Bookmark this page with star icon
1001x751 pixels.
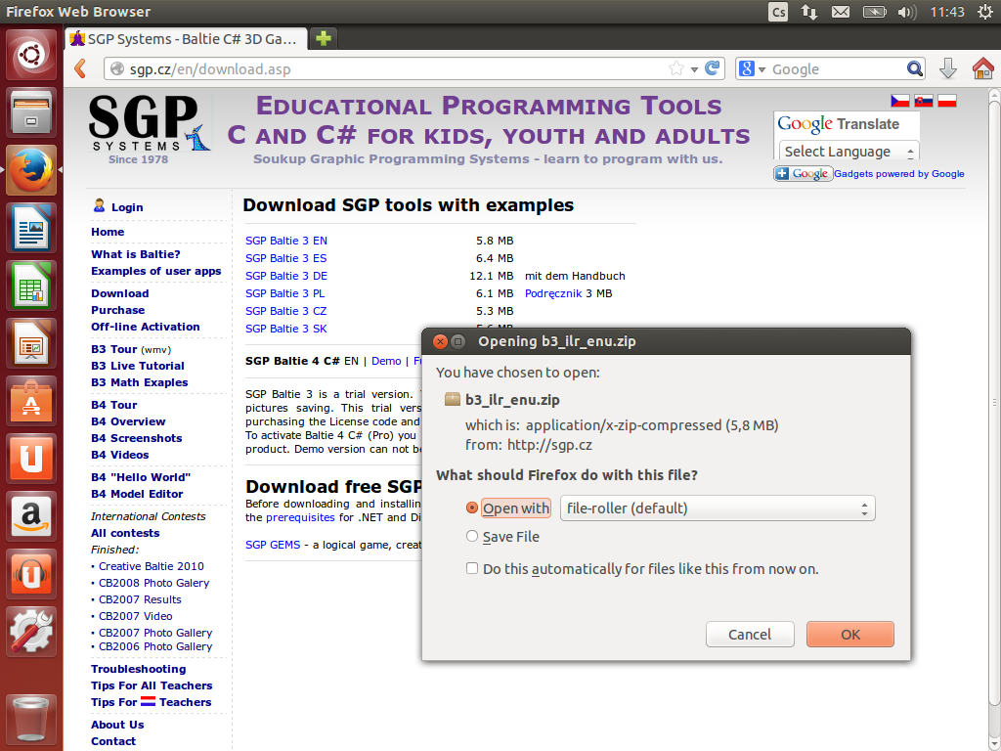[675, 68]
